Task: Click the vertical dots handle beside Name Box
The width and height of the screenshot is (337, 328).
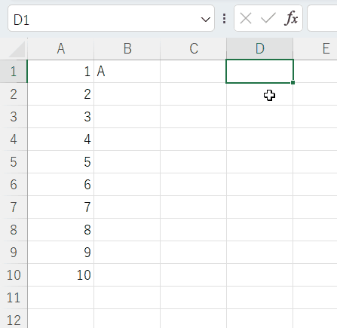Action: (x=225, y=19)
